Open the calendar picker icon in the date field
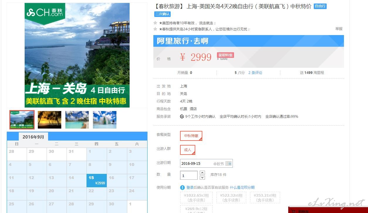 [x=228, y=164]
